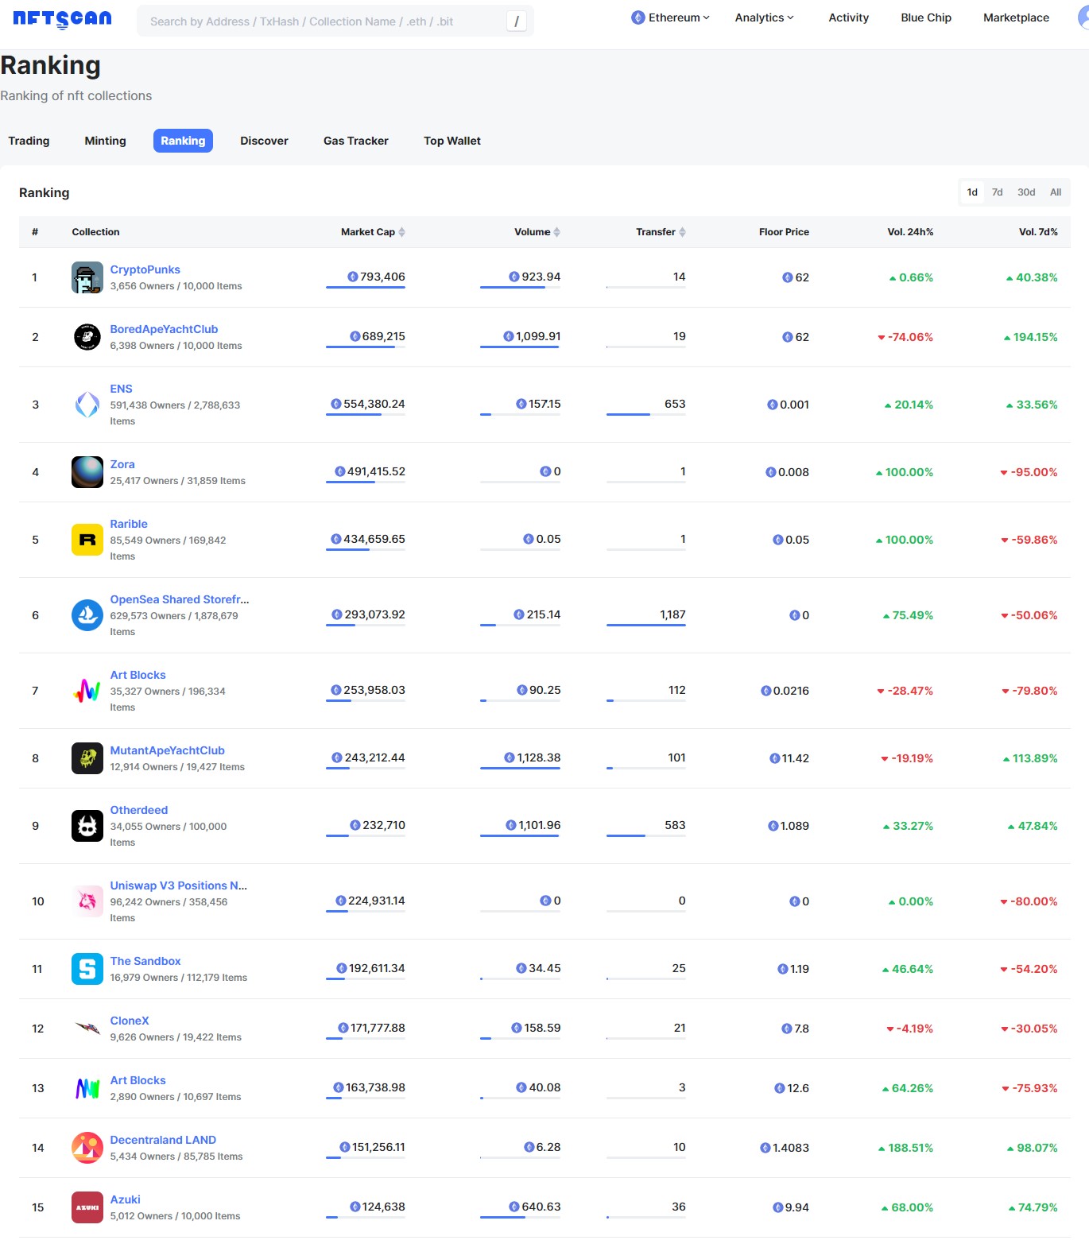Image resolution: width=1089 pixels, height=1240 pixels.
Task: Select the 30d time range
Action: click(x=1025, y=192)
